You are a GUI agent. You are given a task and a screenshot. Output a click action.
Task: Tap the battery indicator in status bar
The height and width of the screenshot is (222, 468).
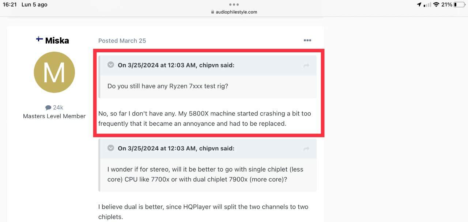(x=459, y=5)
